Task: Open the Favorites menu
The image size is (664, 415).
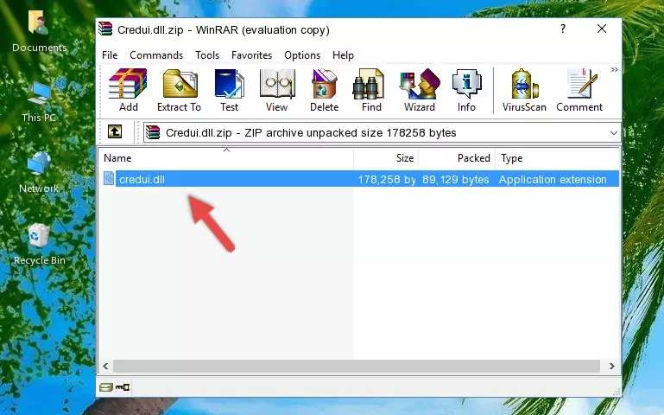Action: 251,55
